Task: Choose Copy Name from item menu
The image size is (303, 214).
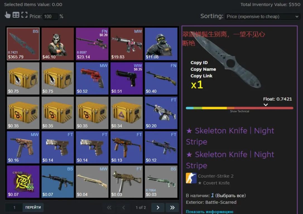Action: pos(203,69)
